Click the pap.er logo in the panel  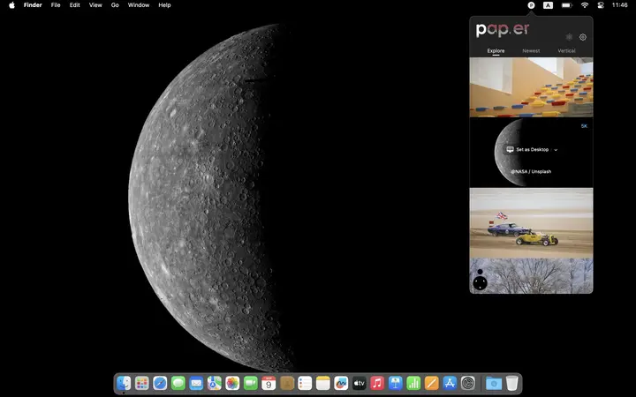coord(502,30)
